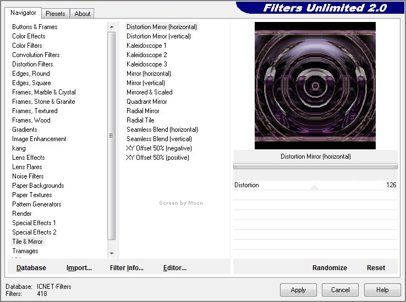Viewport: 406px width, 302px height.
Task: Pick the Lens Flares category
Action: [27, 167]
